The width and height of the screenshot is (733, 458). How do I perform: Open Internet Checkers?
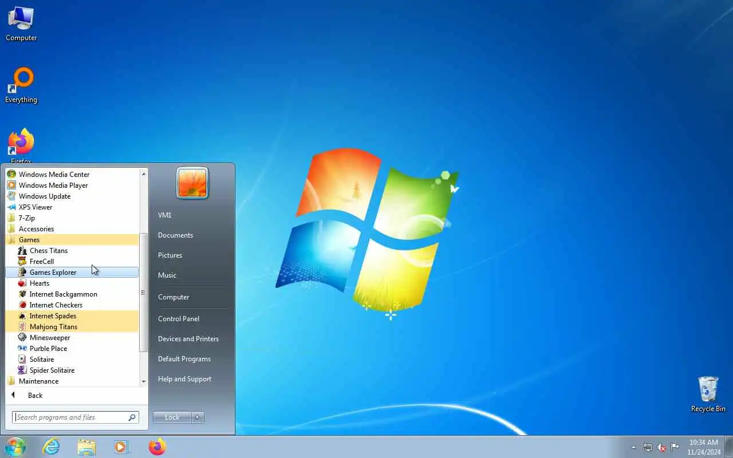(72, 305)
